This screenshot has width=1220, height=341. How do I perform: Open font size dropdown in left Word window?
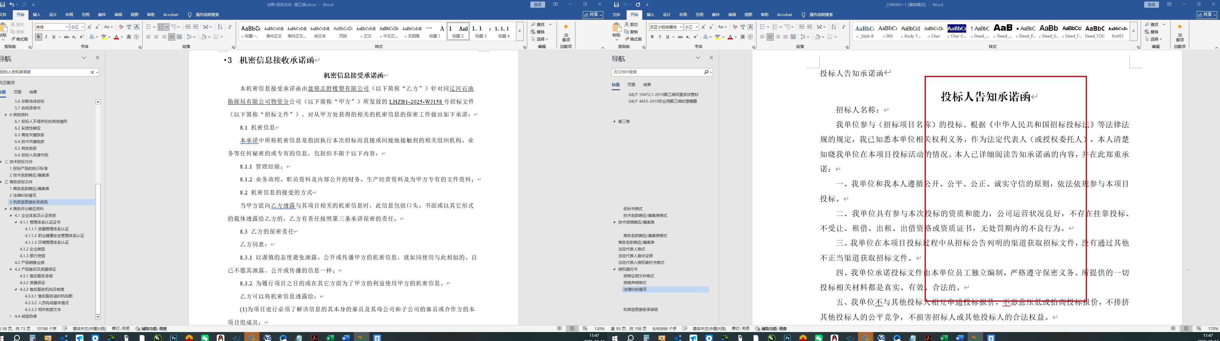[83, 27]
